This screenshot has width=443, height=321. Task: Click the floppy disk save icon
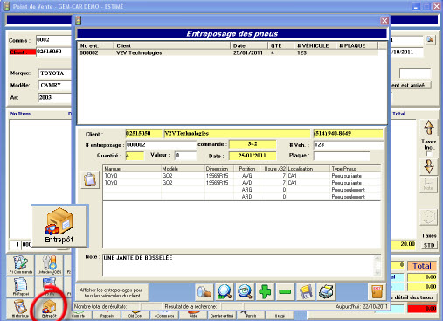coord(306,292)
